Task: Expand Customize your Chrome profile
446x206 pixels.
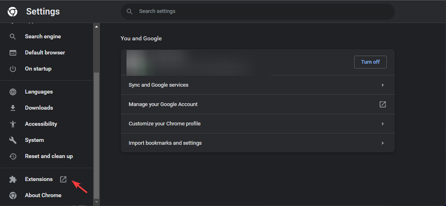Action: [x=382, y=124]
